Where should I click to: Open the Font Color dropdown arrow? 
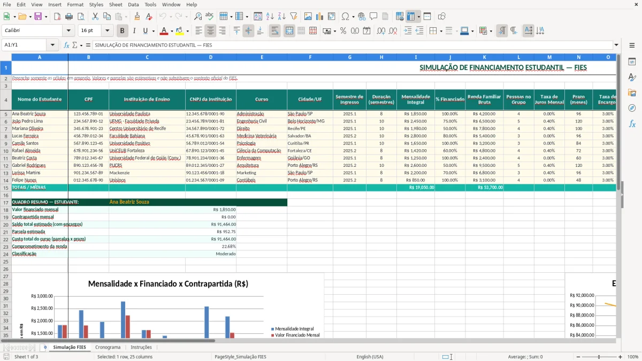tap(172, 31)
